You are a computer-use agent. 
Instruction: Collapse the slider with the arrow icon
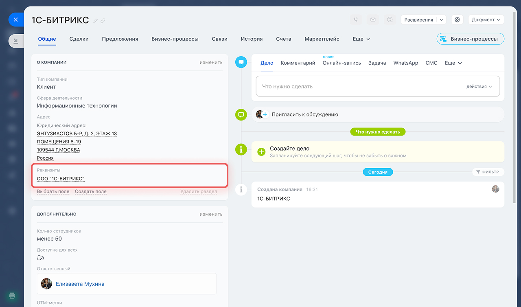pyautogui.click(x=15, y=41)
